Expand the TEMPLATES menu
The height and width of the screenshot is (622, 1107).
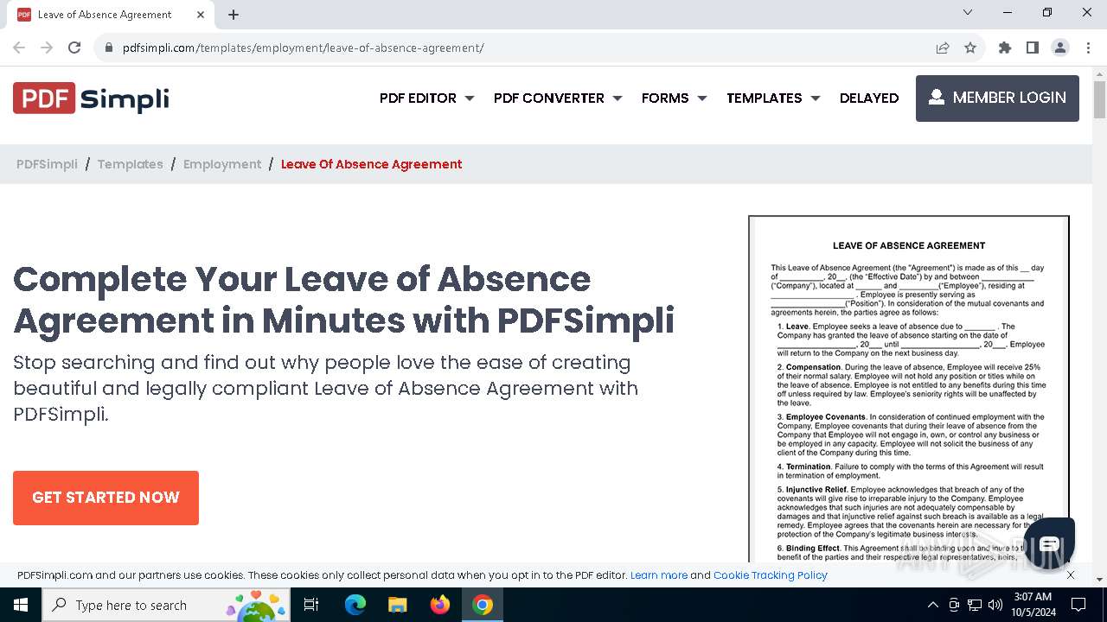[x=773, y=98]
